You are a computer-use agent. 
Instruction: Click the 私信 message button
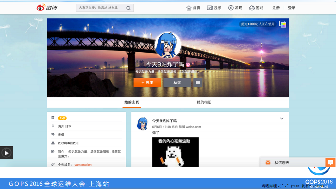click(177, 82)
